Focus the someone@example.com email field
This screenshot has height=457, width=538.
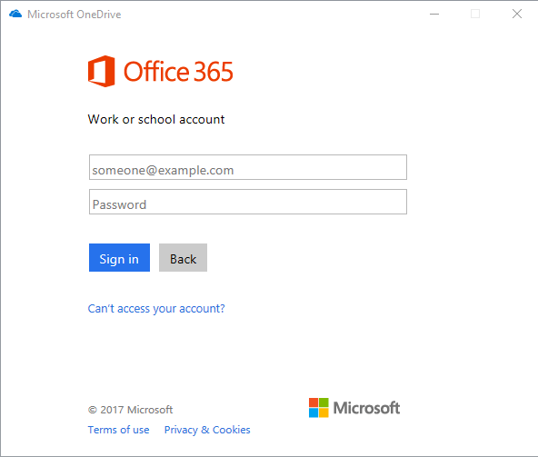click(x=248, y=167)
